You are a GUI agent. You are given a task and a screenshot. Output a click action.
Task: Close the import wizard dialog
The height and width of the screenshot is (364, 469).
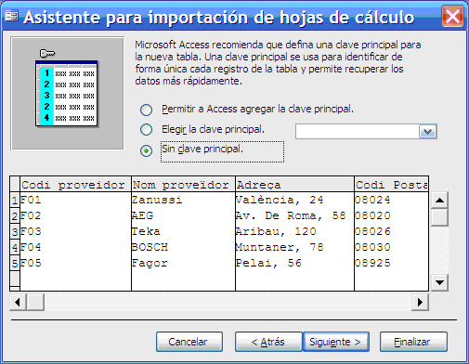tap(452, 16)
